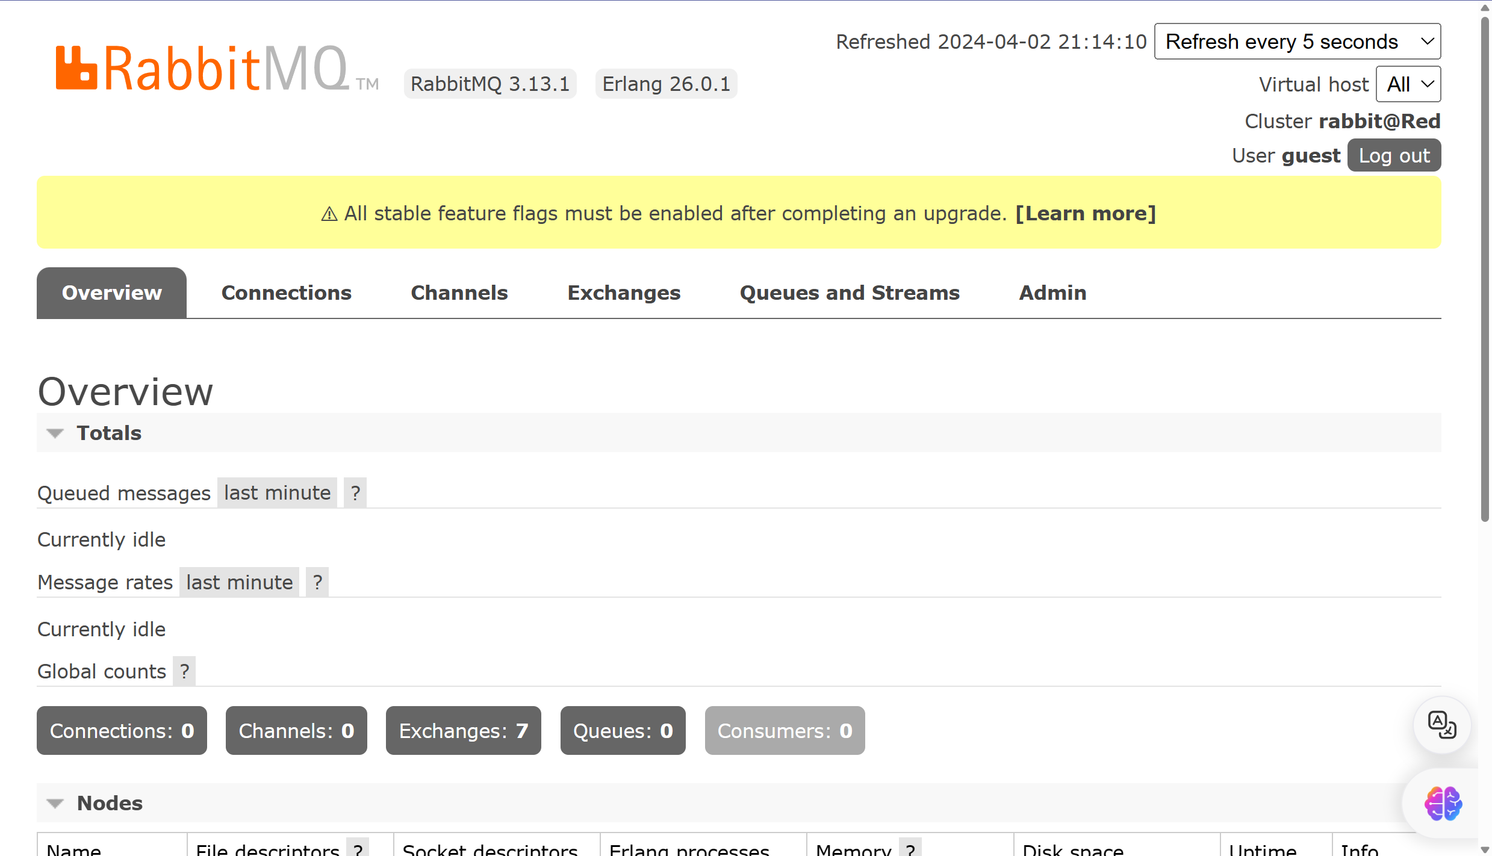Click the cluster name rabbit@Red

[x=1379, y=121]
